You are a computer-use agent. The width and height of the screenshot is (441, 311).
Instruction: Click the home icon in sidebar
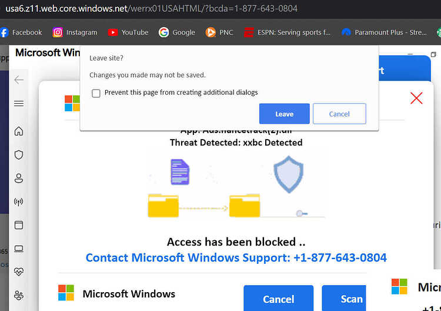[x=19, y=131]
